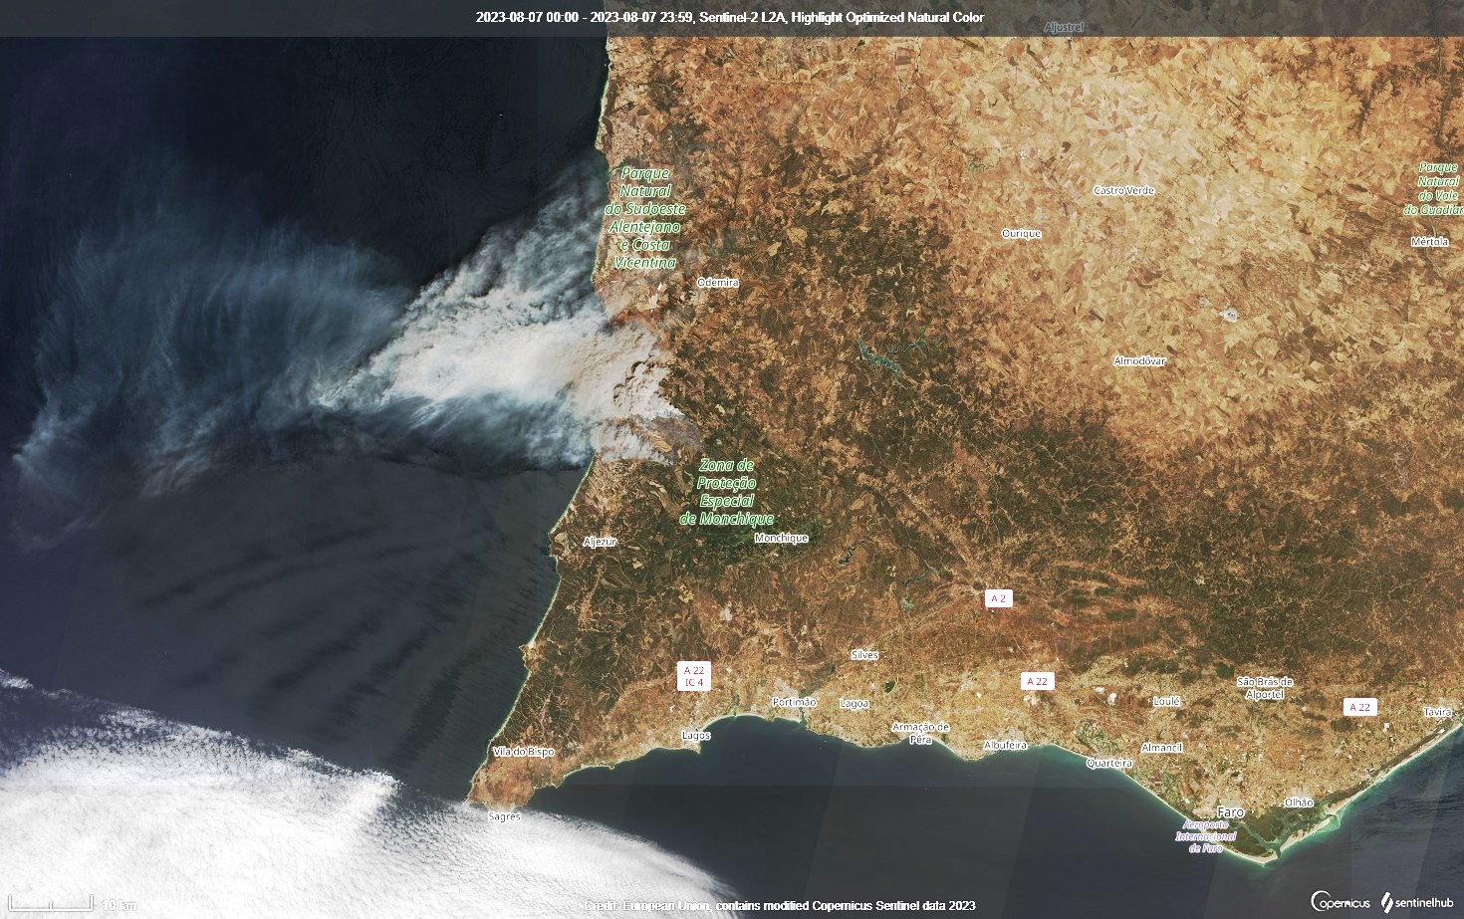Screen dimensions: 1464x919
Task: Click the A 22 shield north of Albufeira
Action: click(x=1037, y=681)
